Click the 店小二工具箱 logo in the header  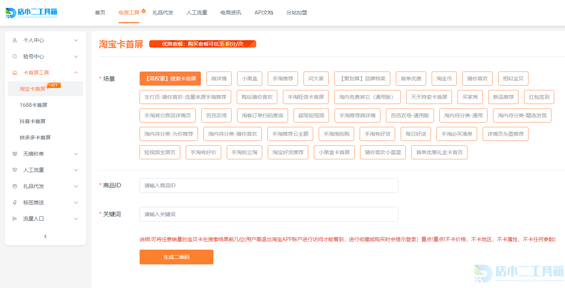click(31, 13)
